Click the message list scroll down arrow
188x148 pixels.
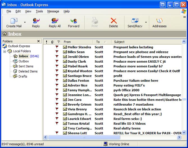pos(184,133)
